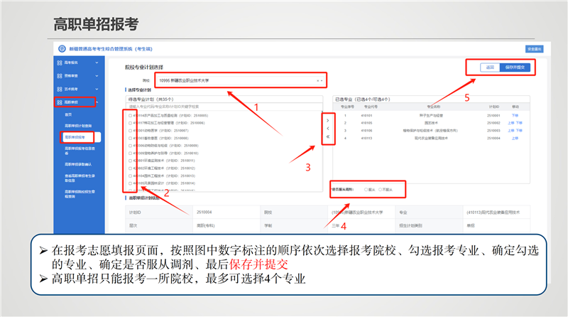Click the 艺术类考 sidebar icon
568x317 pixels.
pos(60,89)
